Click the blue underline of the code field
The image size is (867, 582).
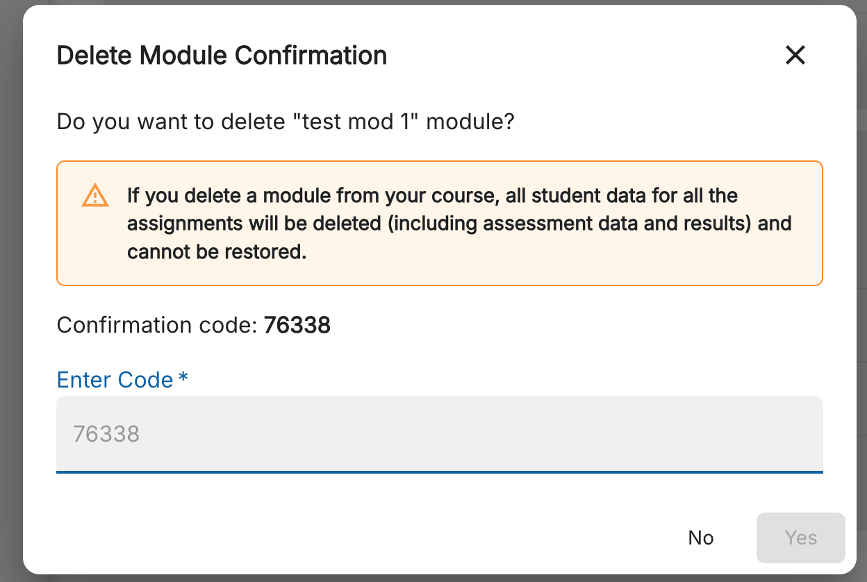pos(440,472)
